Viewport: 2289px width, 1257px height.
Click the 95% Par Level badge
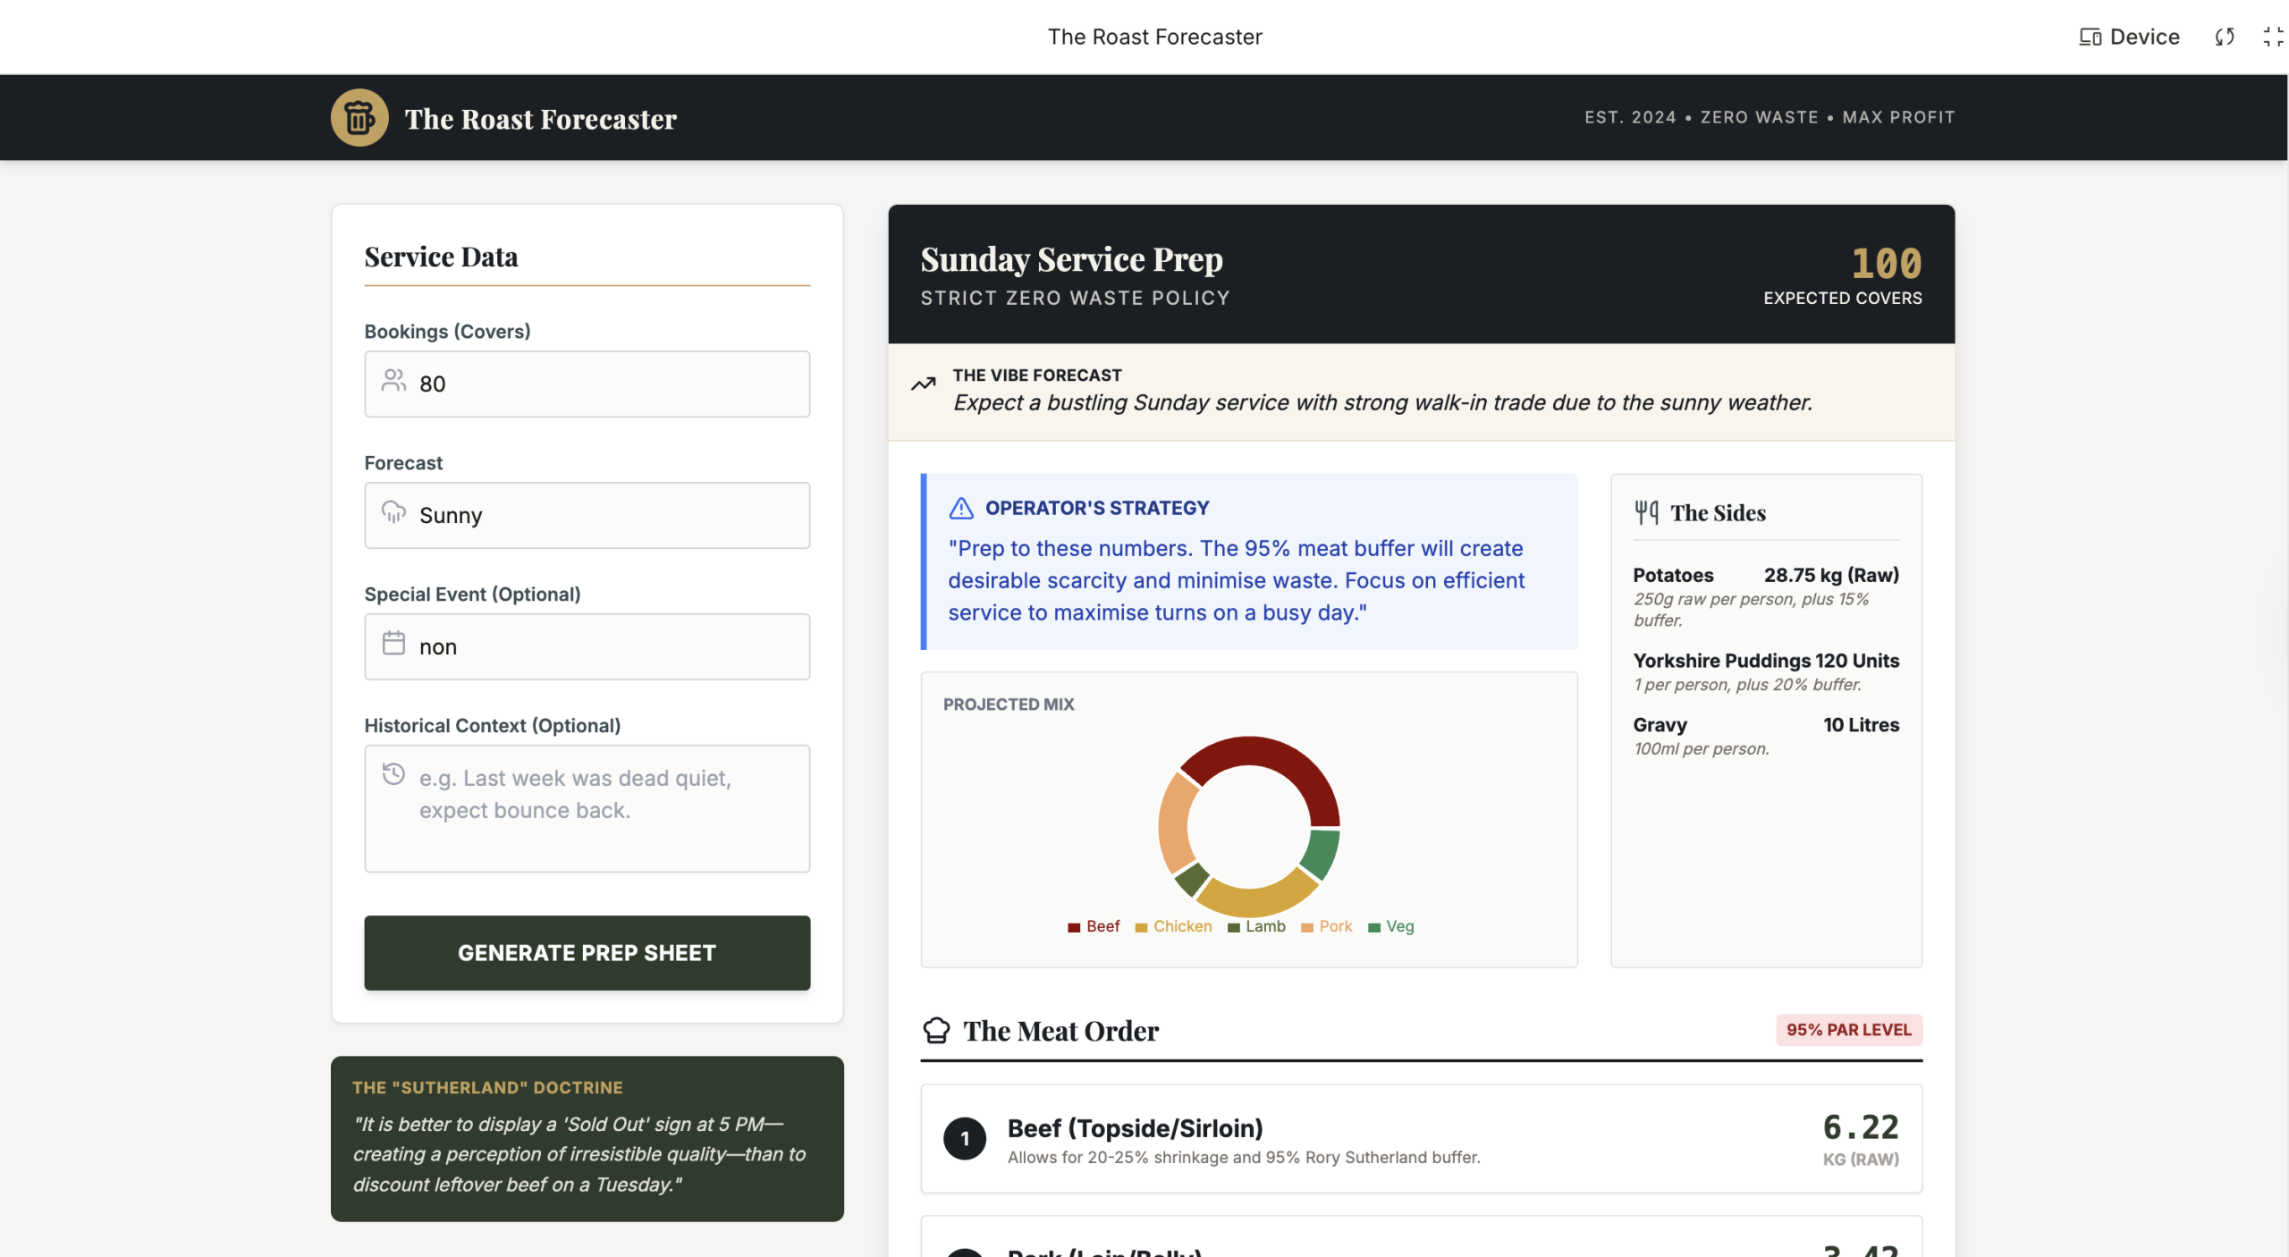(1848, 1030)
